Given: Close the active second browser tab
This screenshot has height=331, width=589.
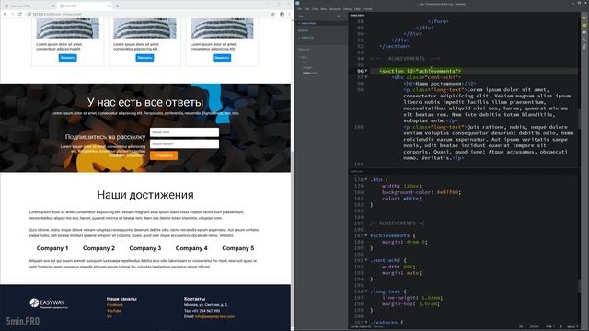Looking at the screenshot, I should pos(109,6).
